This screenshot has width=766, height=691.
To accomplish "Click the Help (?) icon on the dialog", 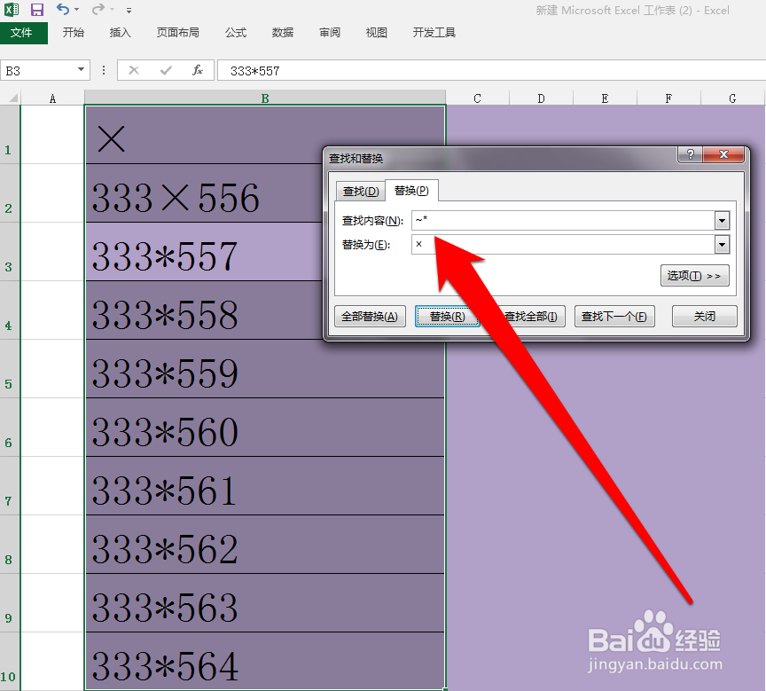I will pyautogui.click(x=690, y=154).
